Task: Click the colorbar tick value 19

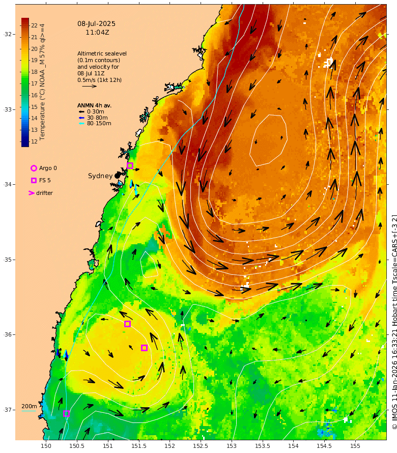Action: point(35,60)
